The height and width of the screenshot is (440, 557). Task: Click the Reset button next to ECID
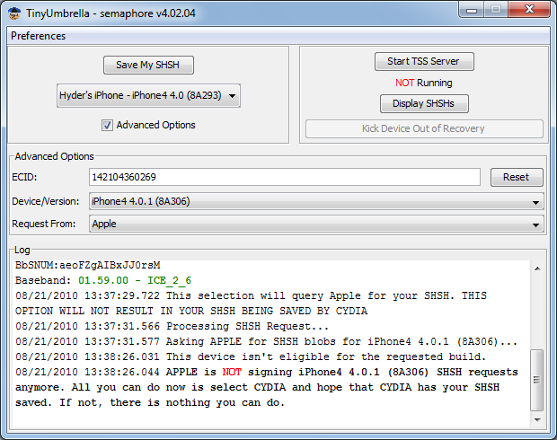point(517,177)
